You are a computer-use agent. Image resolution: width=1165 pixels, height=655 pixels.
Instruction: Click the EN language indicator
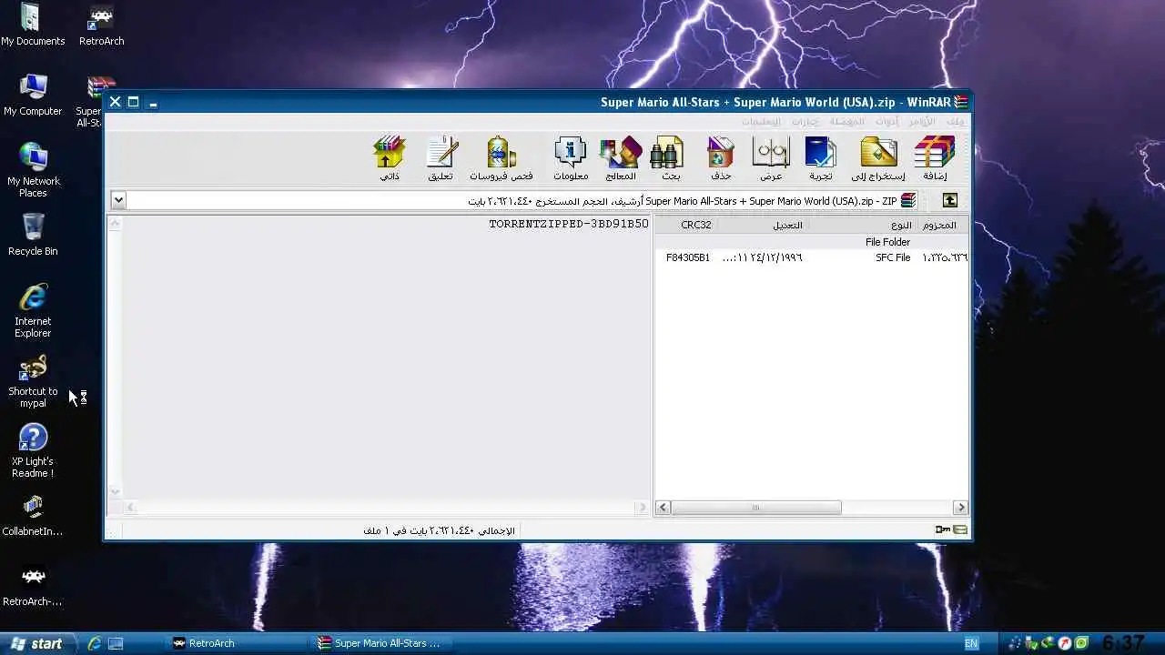(971, 643)
